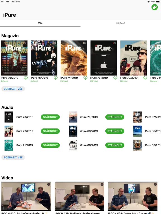
Task: Tap Stáhnout text under iPure 74/2019
Action: (x=64, y=81)
